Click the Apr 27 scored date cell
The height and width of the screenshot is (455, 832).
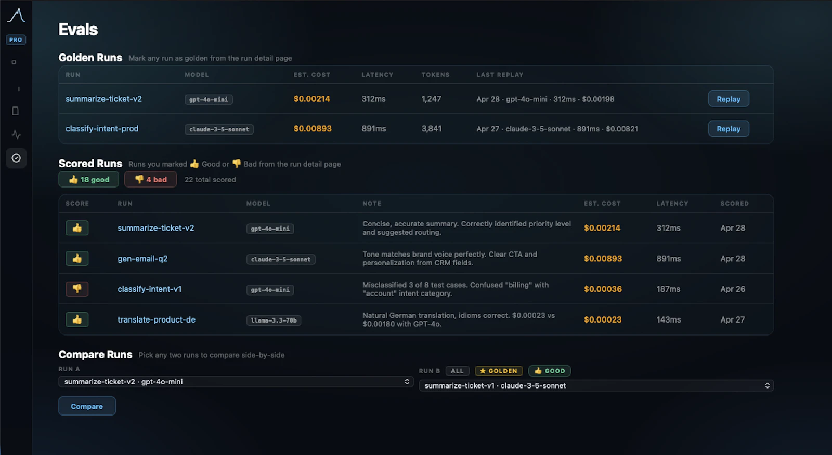pyautogui.click(x=733, y=320)
